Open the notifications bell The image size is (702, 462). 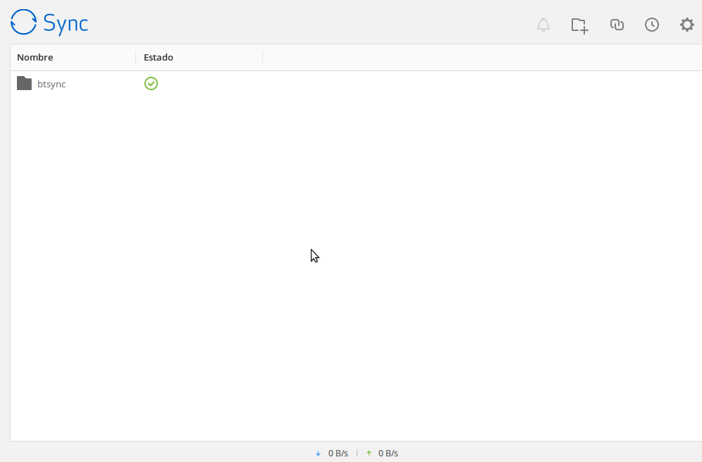point(543,25)
